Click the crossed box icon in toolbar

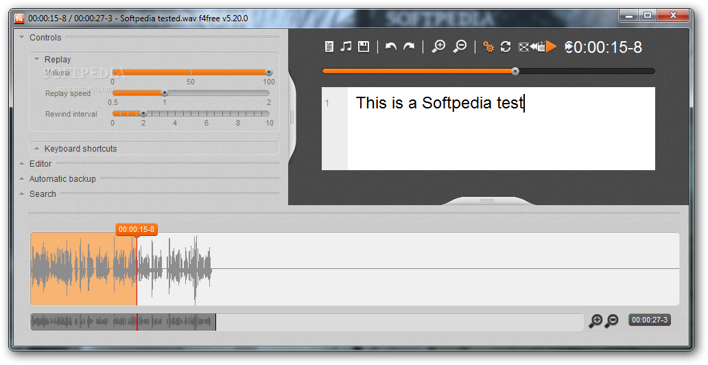(x=523, y=47)
